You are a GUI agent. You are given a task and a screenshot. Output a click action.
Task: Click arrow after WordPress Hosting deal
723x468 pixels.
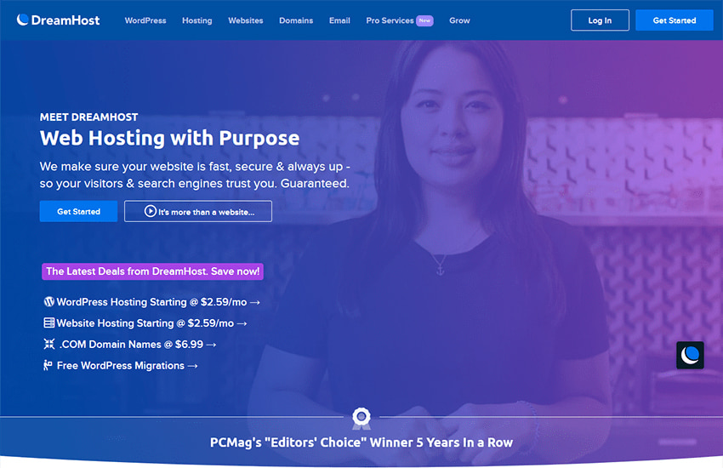click(255, 302)
